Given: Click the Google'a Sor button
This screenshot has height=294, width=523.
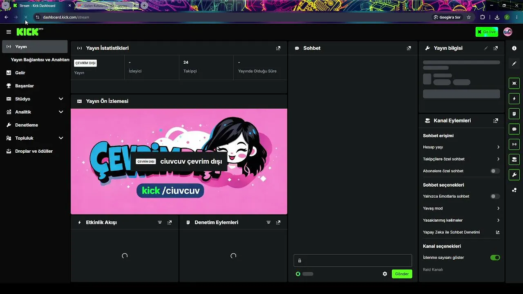Looking at the screenshot, I should [x=447, y=17].
